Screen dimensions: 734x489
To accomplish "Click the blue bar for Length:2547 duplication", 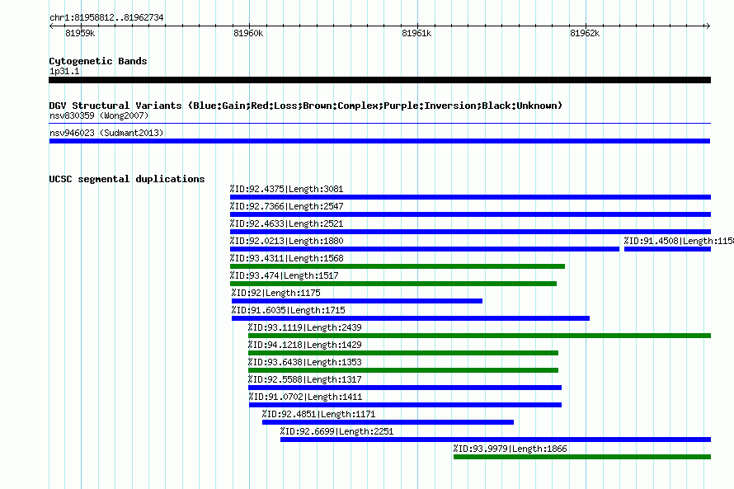I will tap(470, 214).
